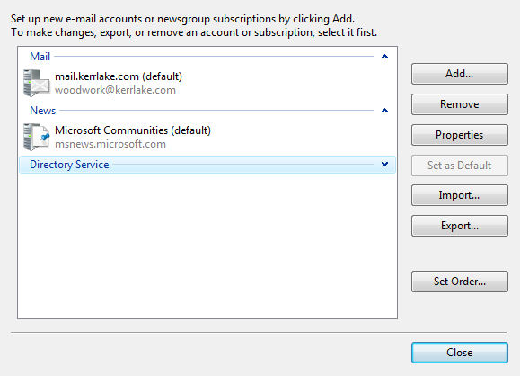This screenshot has height=376, width=520.
Task: Close the accounts dialog with Close button
Action: (460, 353)
